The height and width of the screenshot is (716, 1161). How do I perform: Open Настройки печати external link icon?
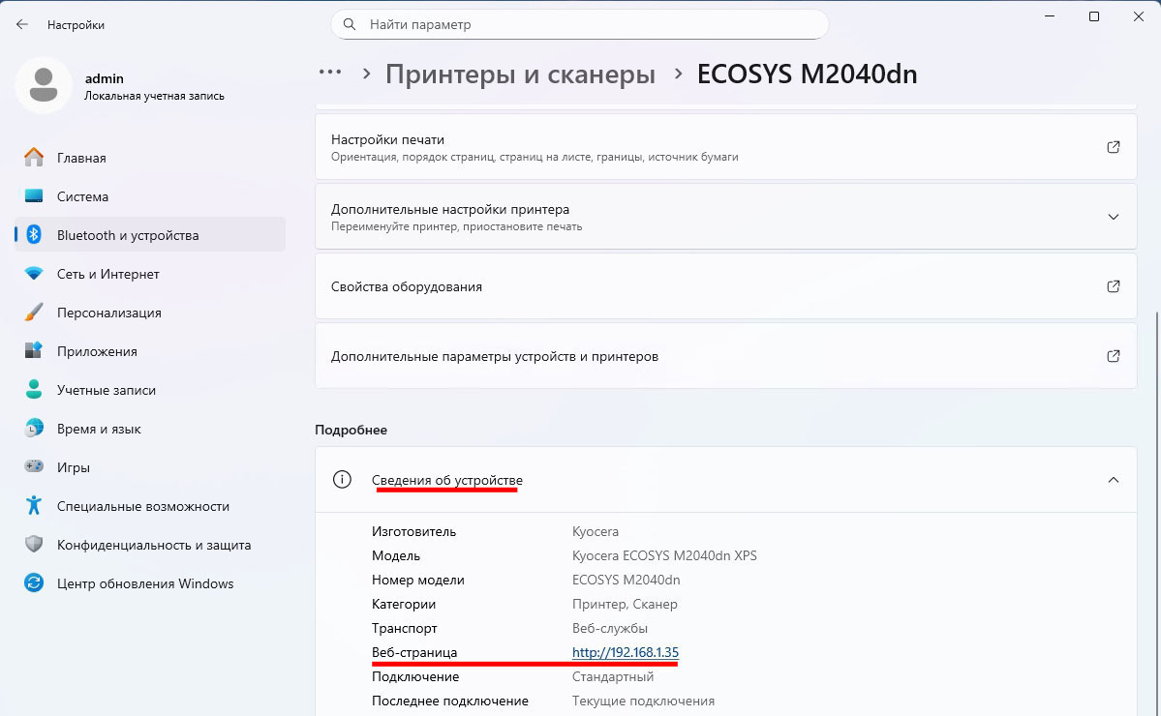[1113, 146]
